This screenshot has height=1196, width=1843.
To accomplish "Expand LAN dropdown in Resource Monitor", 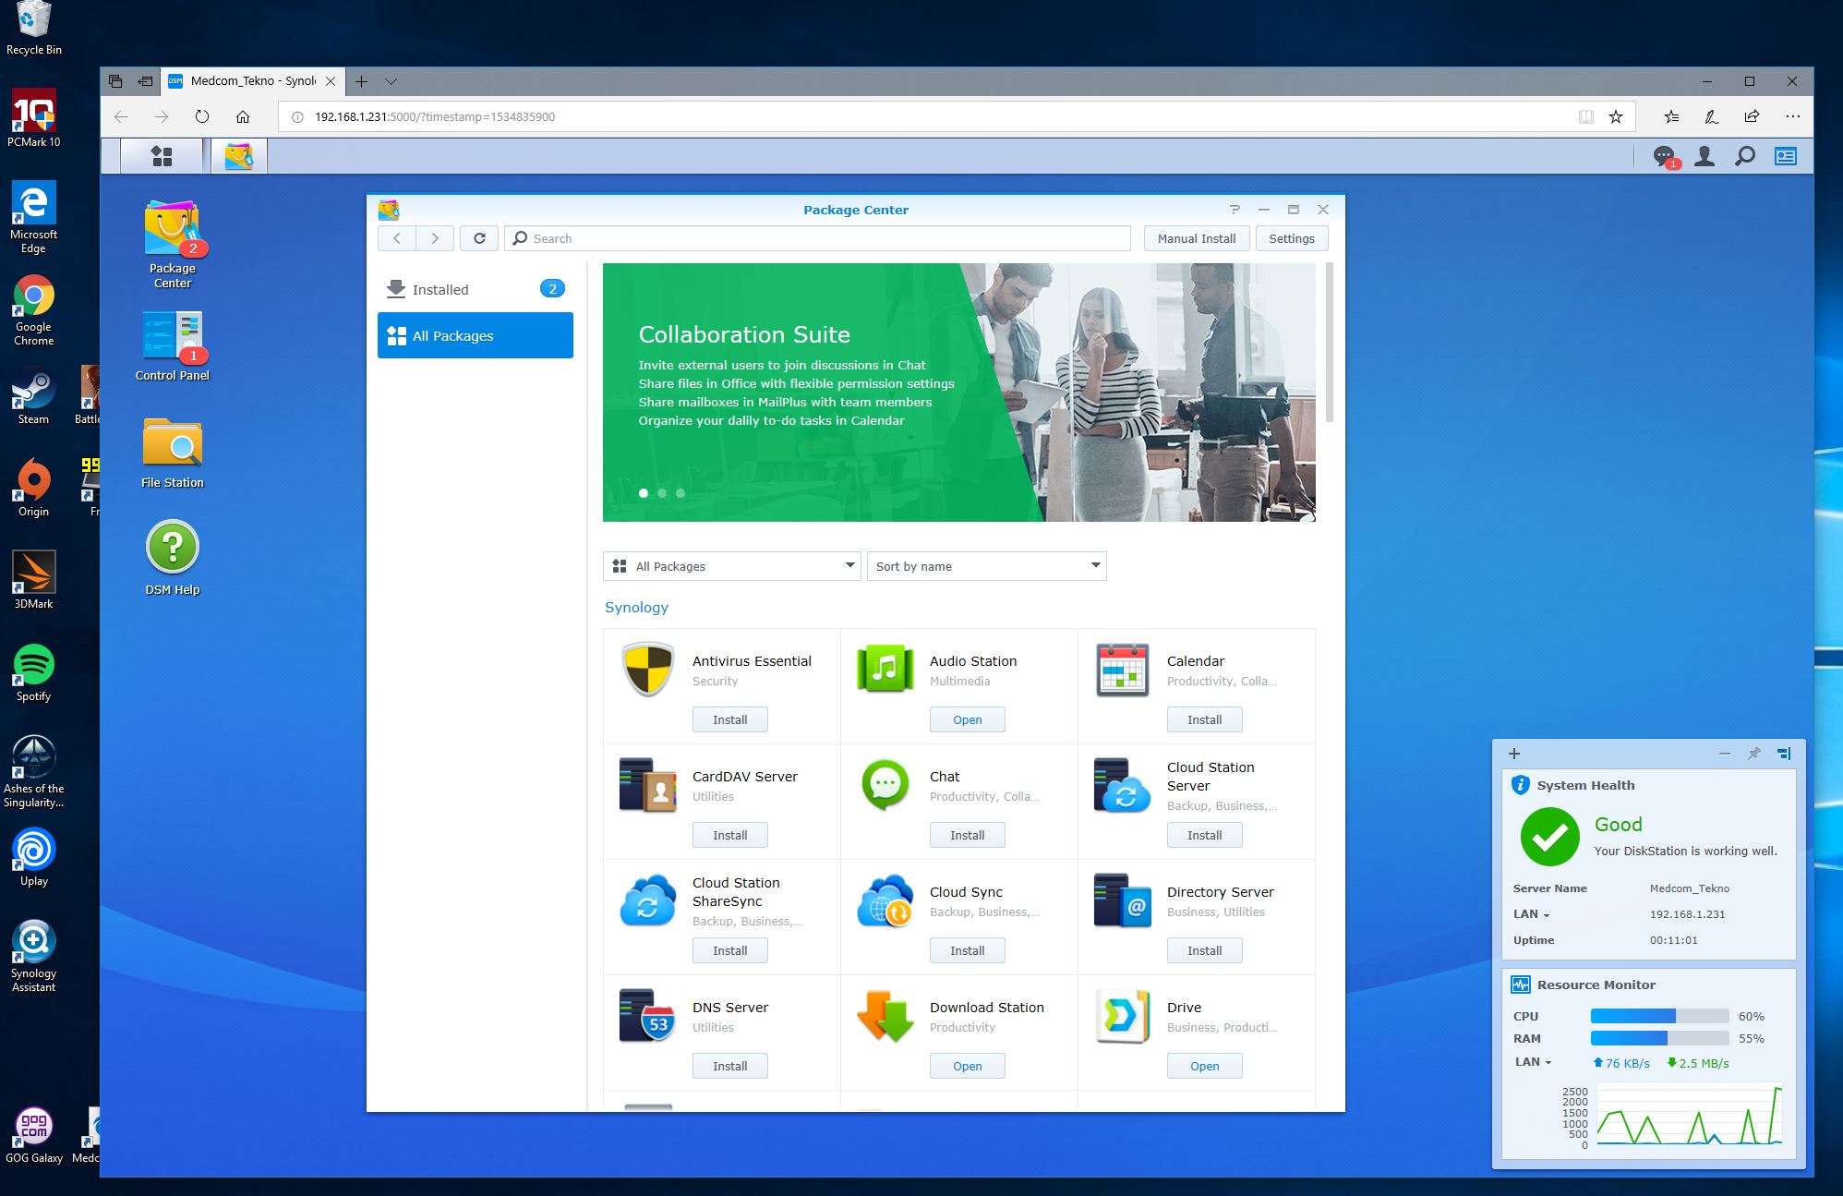I will click(x=1533, y=1062).
